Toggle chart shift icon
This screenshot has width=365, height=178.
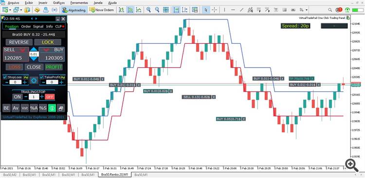click(185, 10)
